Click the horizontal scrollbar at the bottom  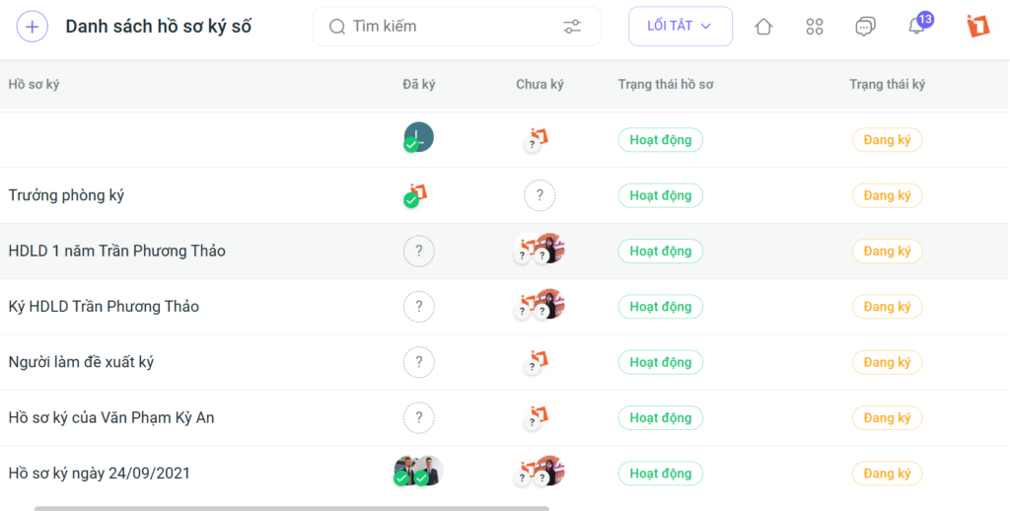tap(291, 508)
